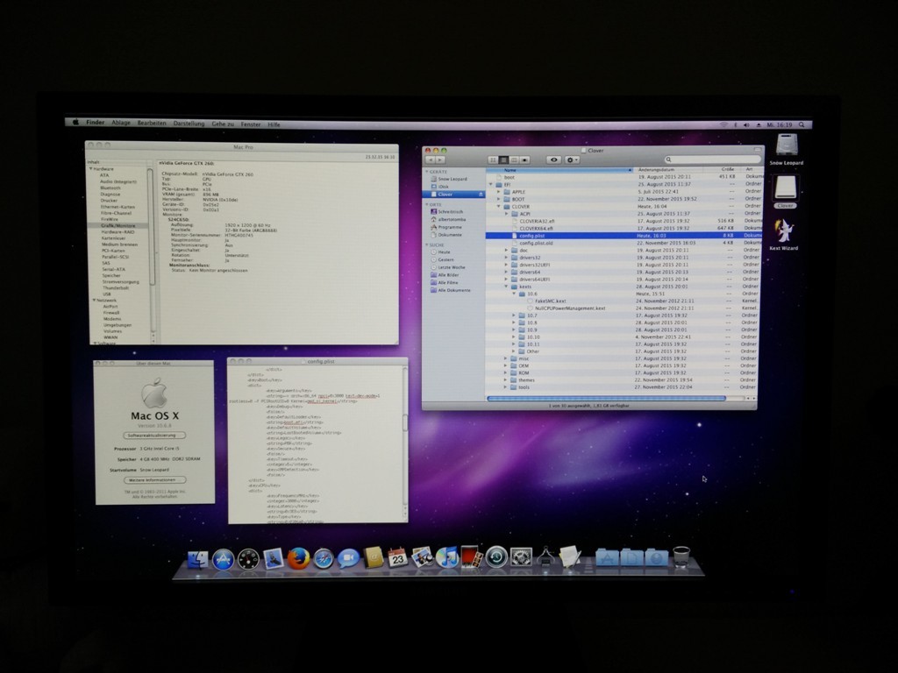Open the Ablage menu
898x673 pixels.
click(x=121, y=123)
